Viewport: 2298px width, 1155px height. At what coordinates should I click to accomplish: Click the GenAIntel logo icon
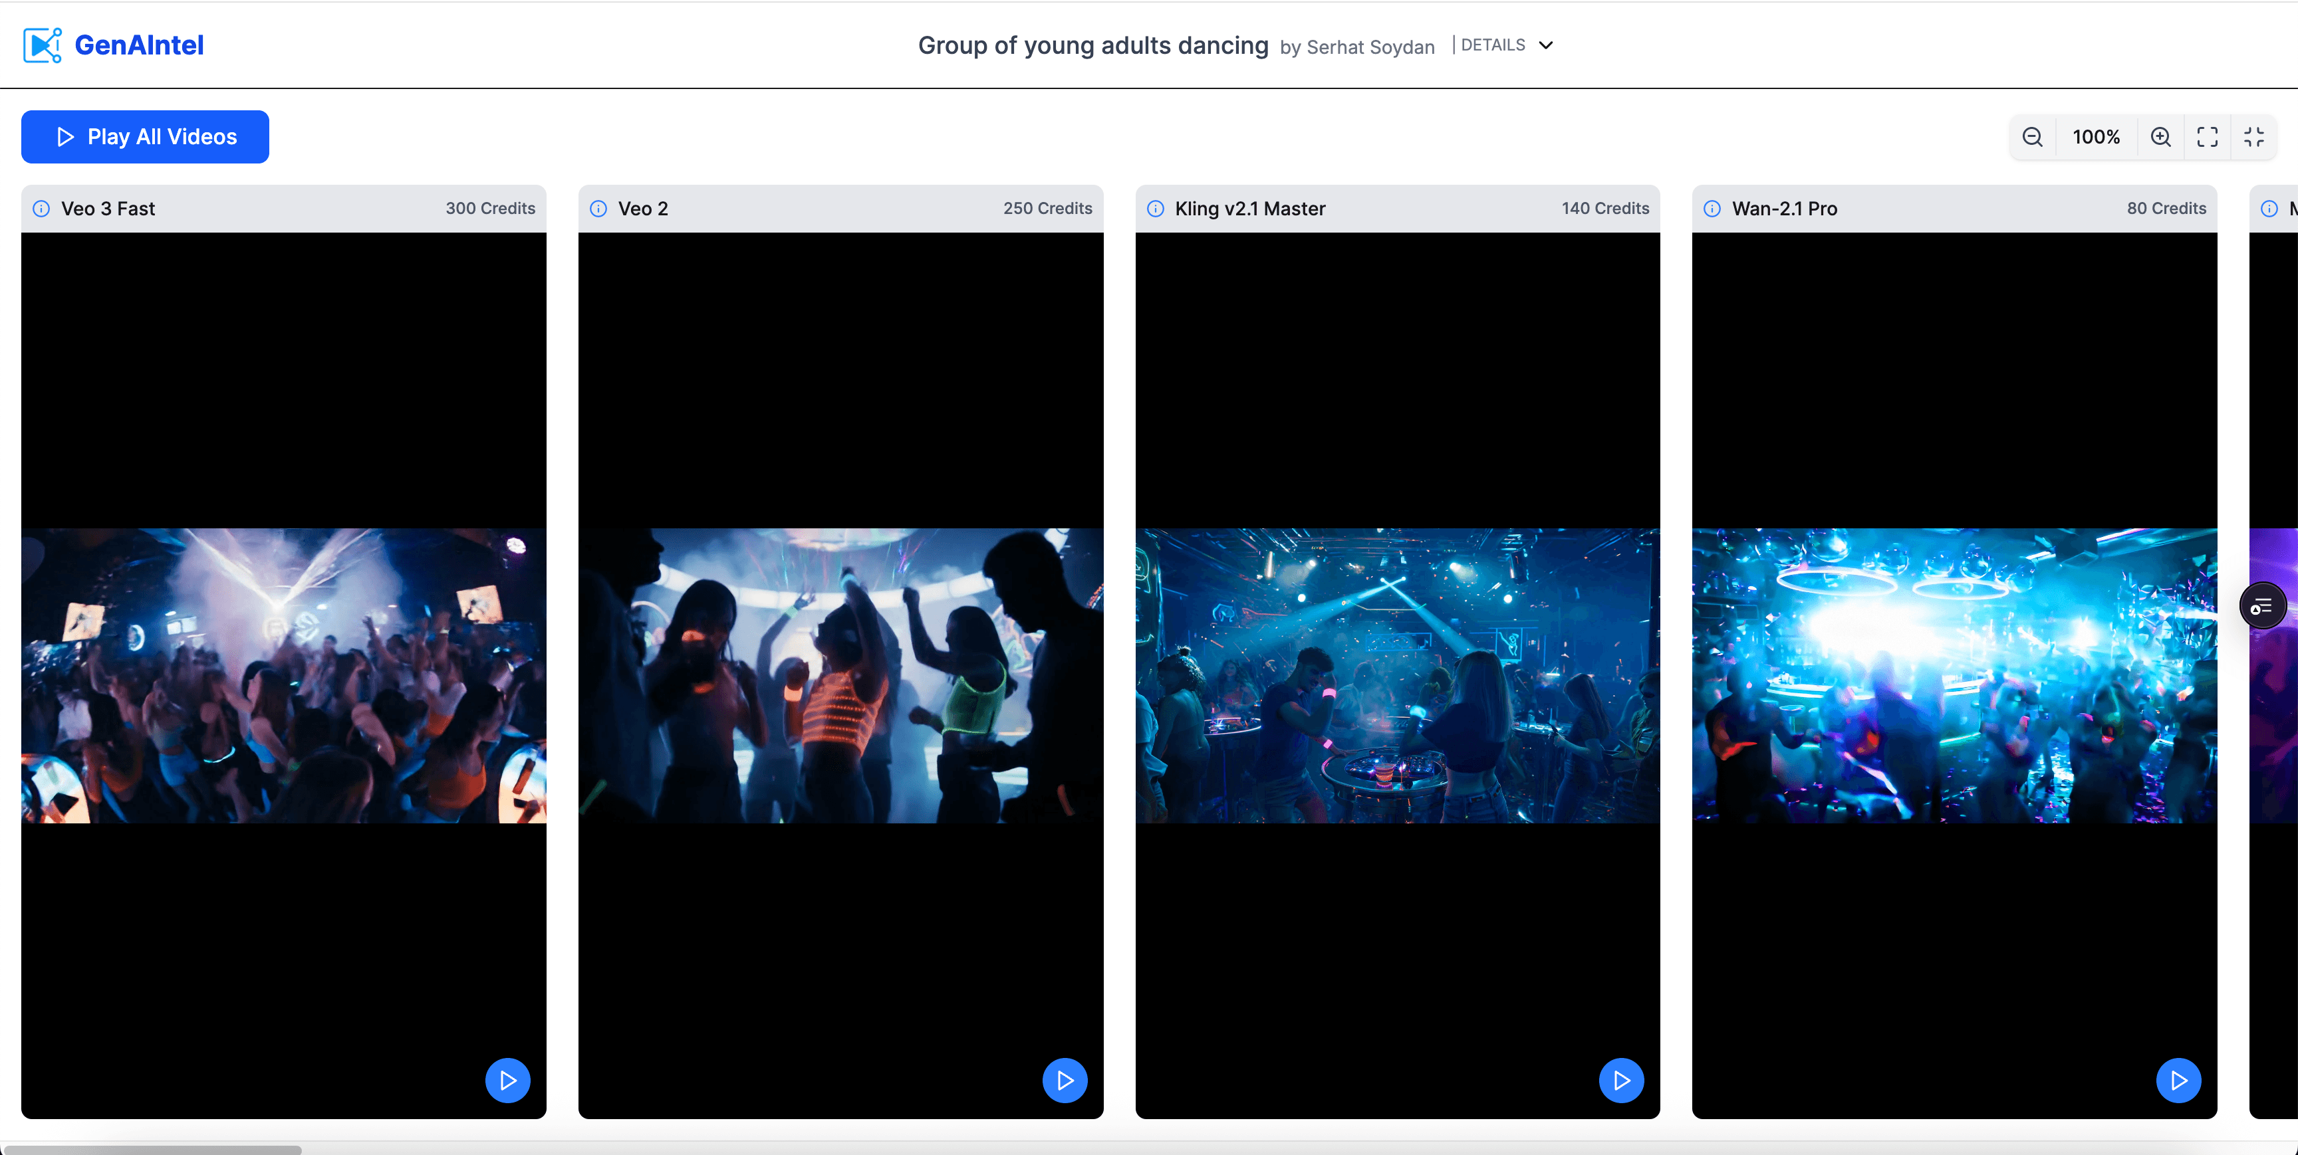click(x=41, y=45)
